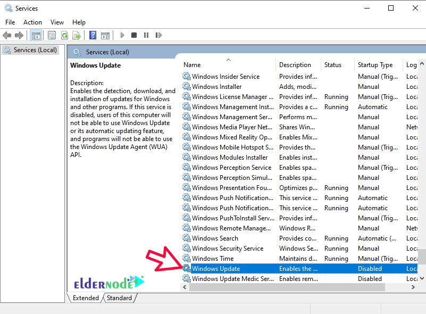
Task: Open the Action menu
Action: [x=32, y=22]
